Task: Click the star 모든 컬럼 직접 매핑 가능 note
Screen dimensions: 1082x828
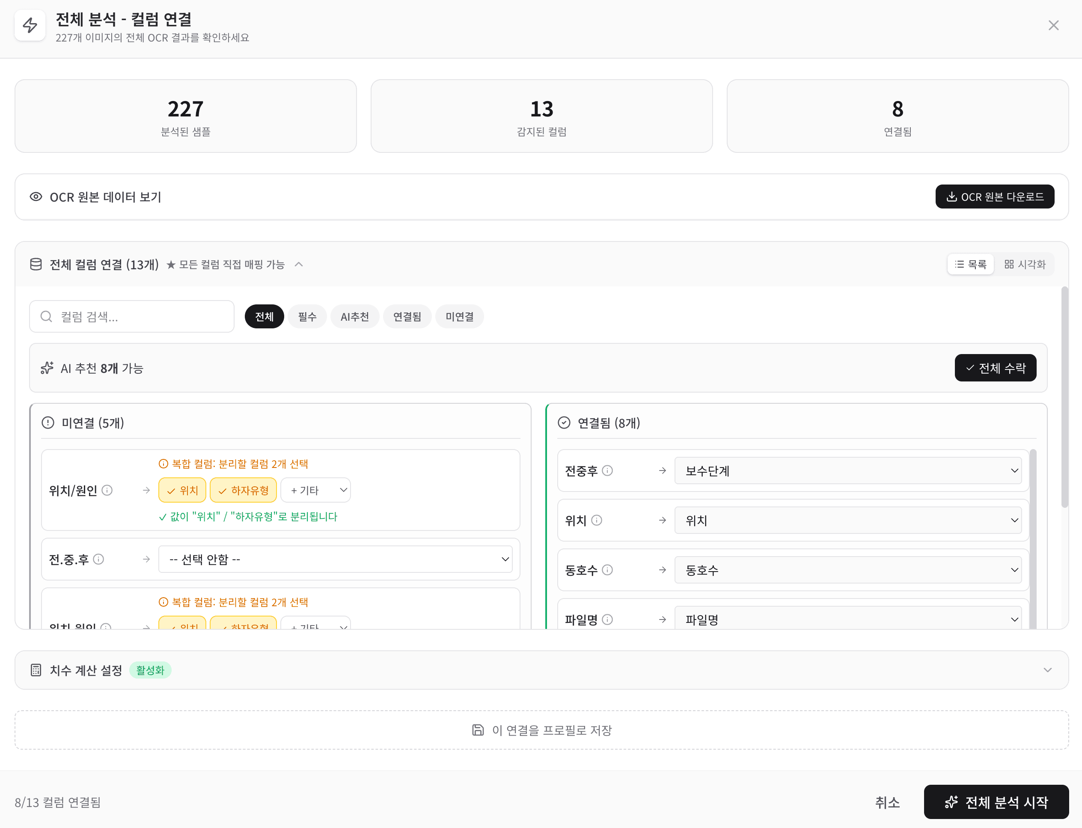Action: [226, 265]
